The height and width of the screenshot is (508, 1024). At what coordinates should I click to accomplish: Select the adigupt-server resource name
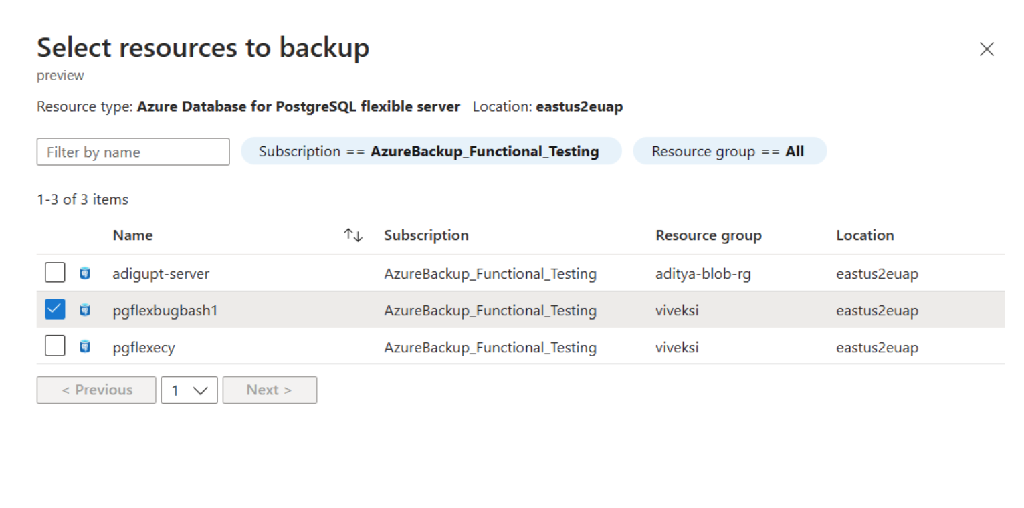(x=161, y=274)
